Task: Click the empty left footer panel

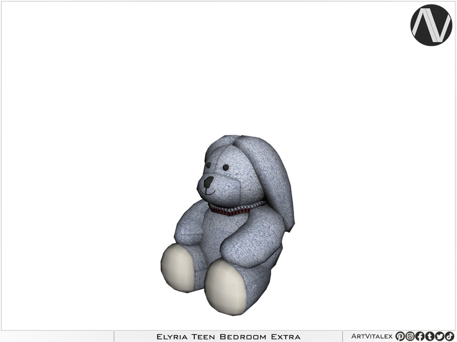Action: pyautogui.click(x=58, y=337)
